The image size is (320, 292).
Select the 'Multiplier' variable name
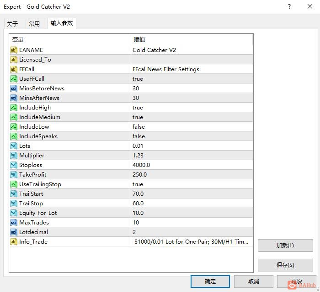click(32, 156)
